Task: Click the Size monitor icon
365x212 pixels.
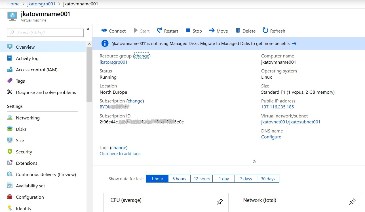Action: (10, 140)
